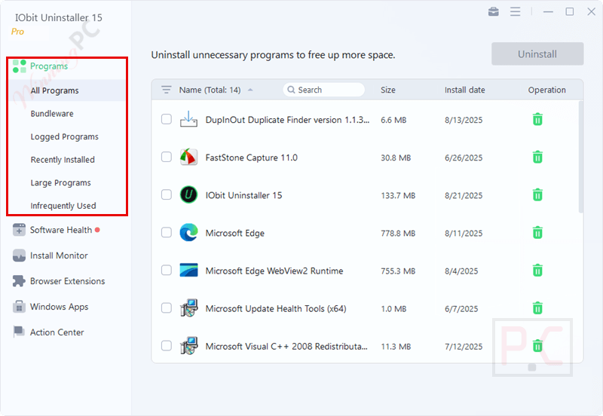Image resolution: width=603 pixels, height=416 pixels.
Task: Click the IObit Uninstaller 15 app icon
Action: tap(189, 194)
